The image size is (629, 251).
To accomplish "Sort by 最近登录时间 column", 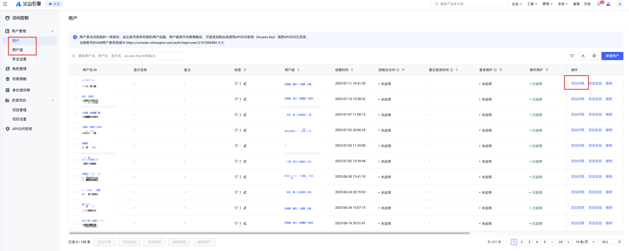I will 457,70.
